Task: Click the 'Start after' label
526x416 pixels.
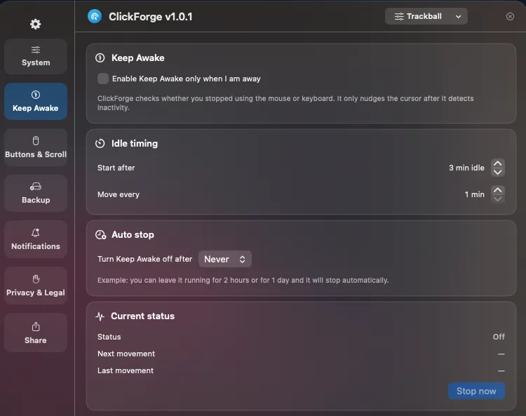Action: [116, 168]
